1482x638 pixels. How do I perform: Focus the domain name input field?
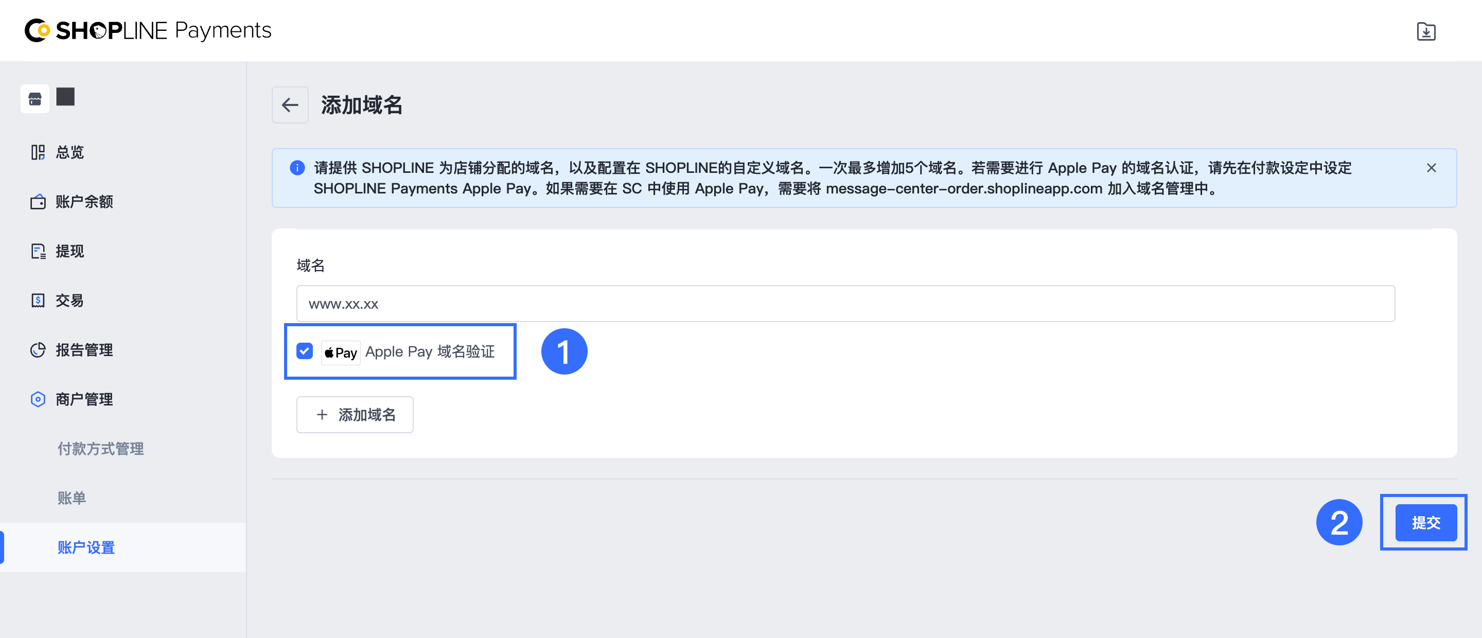(x=845, y=304)
